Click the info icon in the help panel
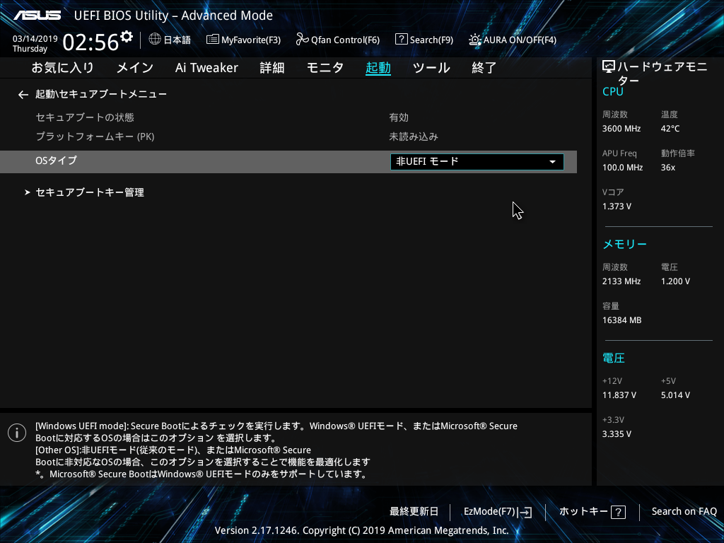Viewport: 724px width, 543px height. tap(17, 433)
